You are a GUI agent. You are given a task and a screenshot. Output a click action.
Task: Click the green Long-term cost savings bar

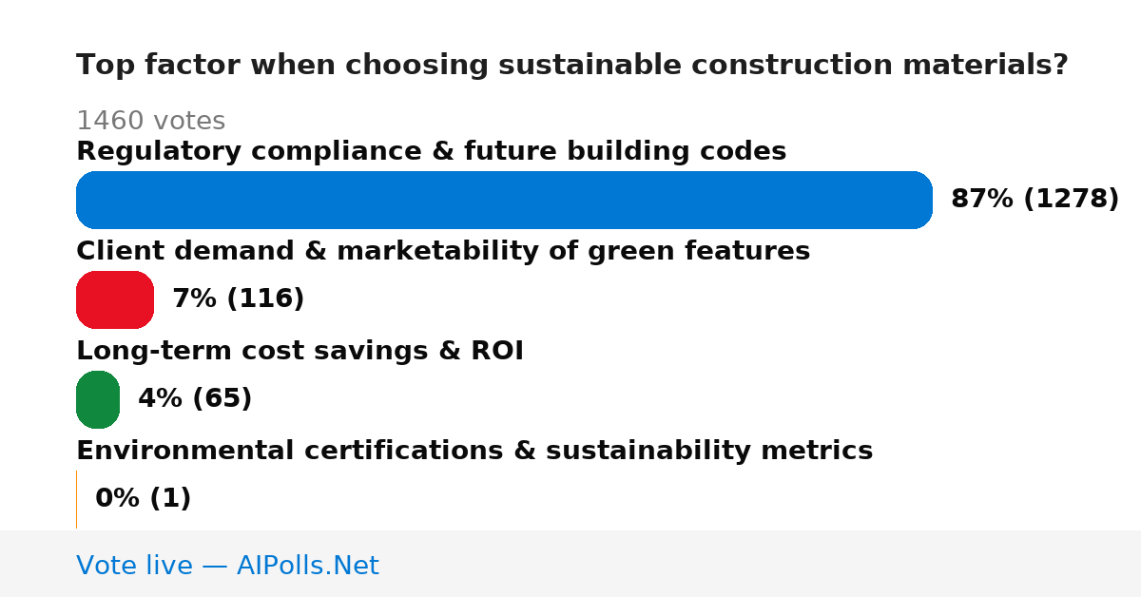pyautogui.click(x=98, y=399)
